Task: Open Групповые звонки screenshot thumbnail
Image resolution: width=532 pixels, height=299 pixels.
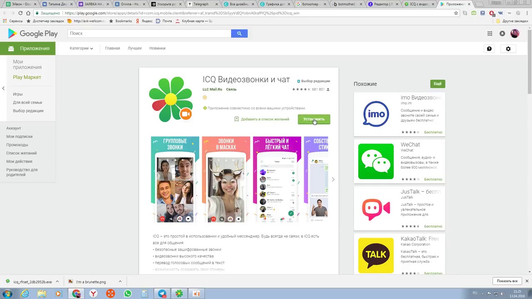Action: pos(175,179)
